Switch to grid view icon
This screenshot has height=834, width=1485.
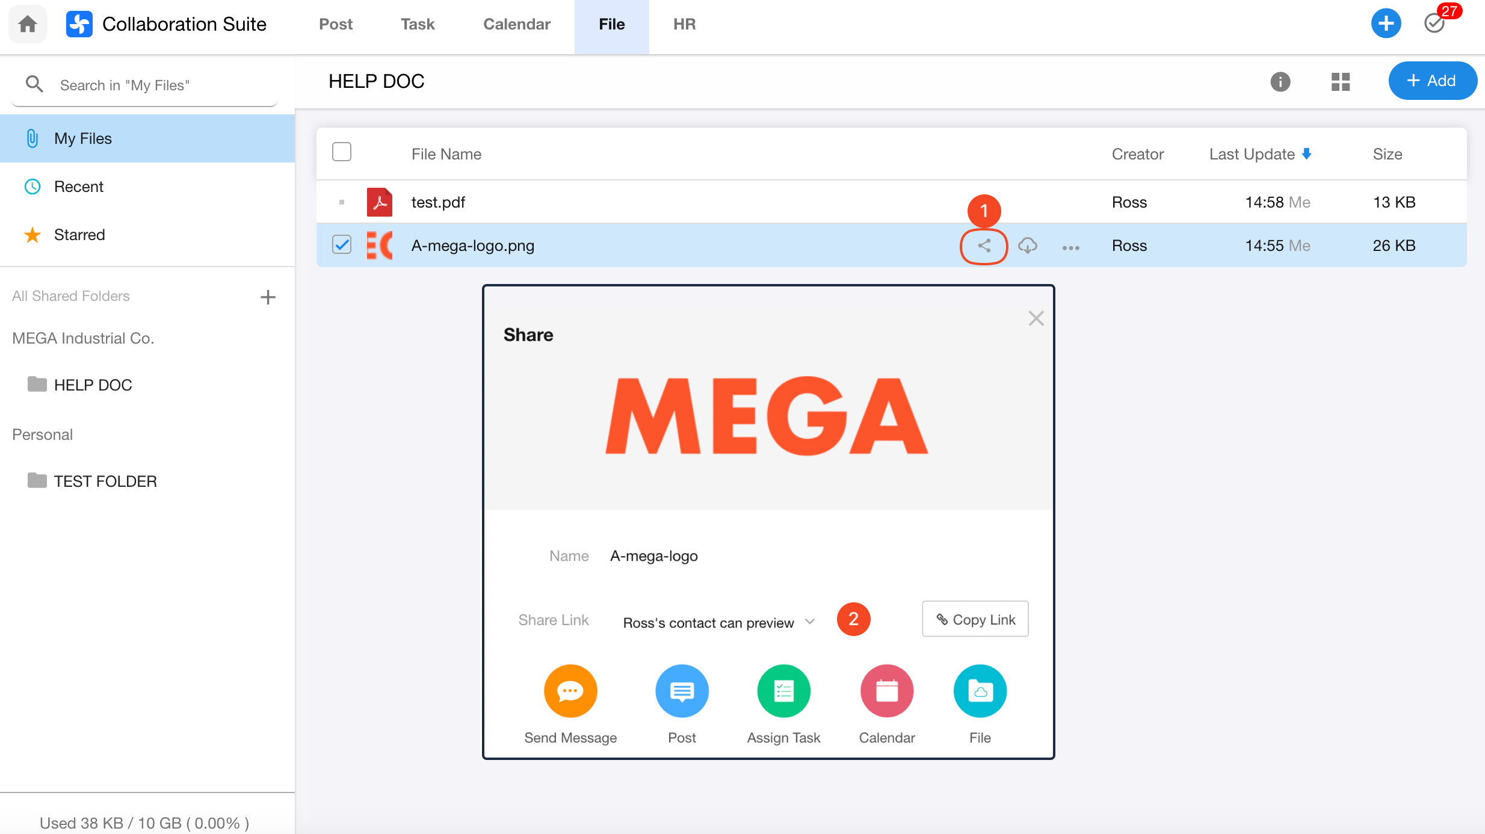[1340, 81]
